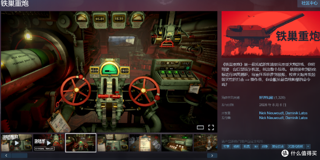Open Dominik Latos in the 发行商 row
Image resolution: width=320 pixels, height=160 pixels.
click(x=296, y=118)
